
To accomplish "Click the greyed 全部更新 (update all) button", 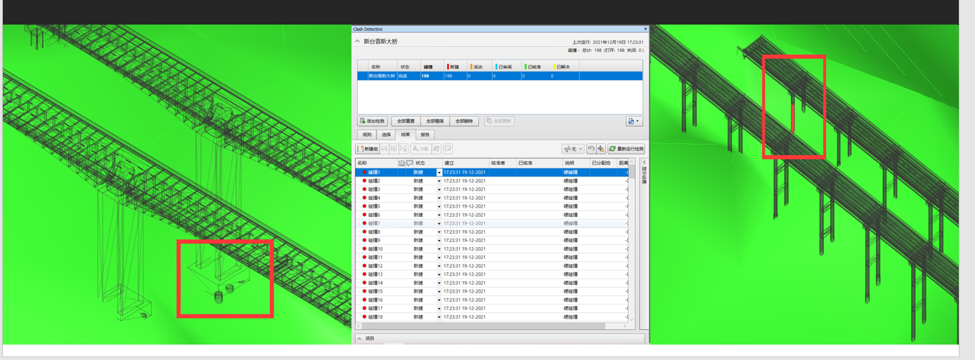I will click(498, 121).
